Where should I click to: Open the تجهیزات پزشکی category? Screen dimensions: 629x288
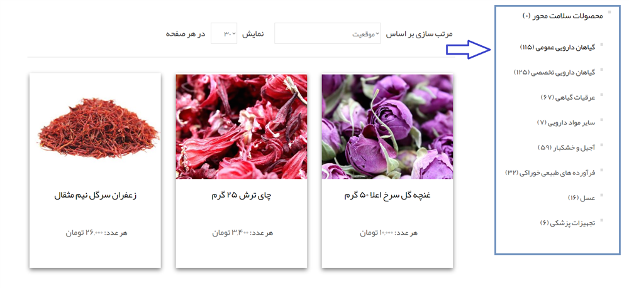pyautogui.click(x=567, y=223)
